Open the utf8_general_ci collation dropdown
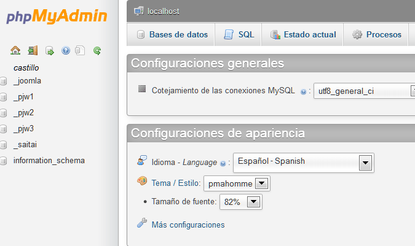The width and height of the screenshot is (415, 246). (x=364, y=91)
